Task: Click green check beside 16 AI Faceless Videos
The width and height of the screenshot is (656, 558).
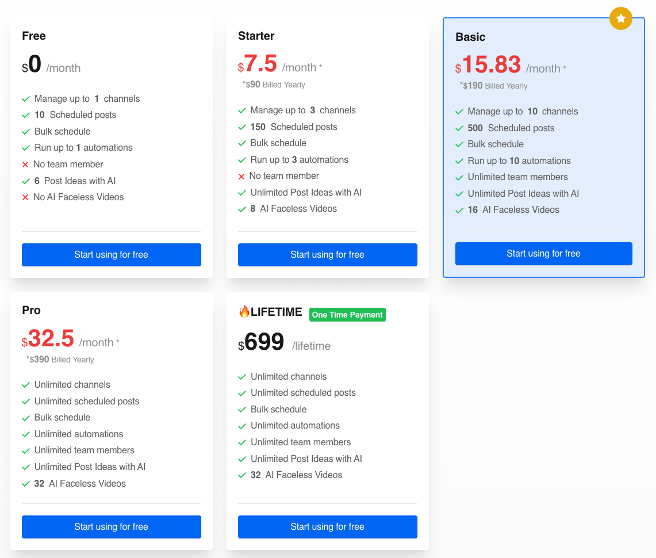Action: [x=459, y=210]
